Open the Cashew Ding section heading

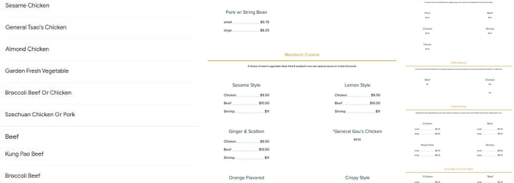click(459, 107)
